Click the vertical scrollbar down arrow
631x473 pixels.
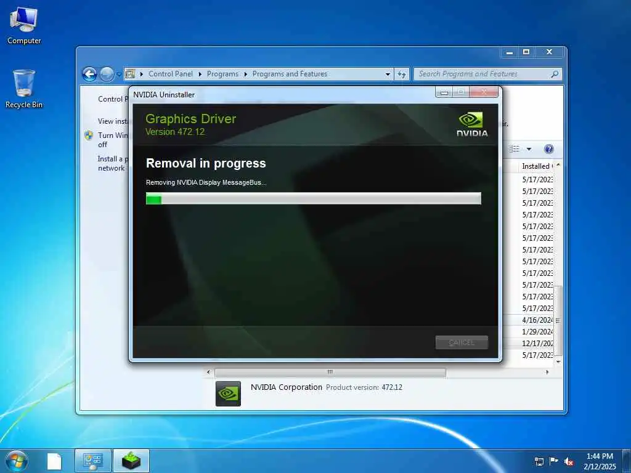[558, 362]
